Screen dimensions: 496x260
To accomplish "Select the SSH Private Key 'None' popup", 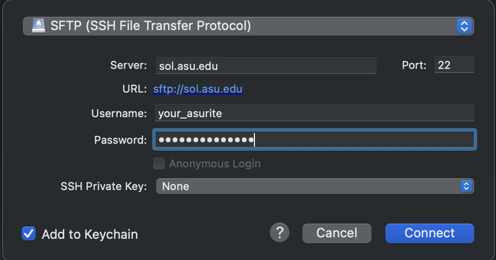I will click(x=306, y=186).
